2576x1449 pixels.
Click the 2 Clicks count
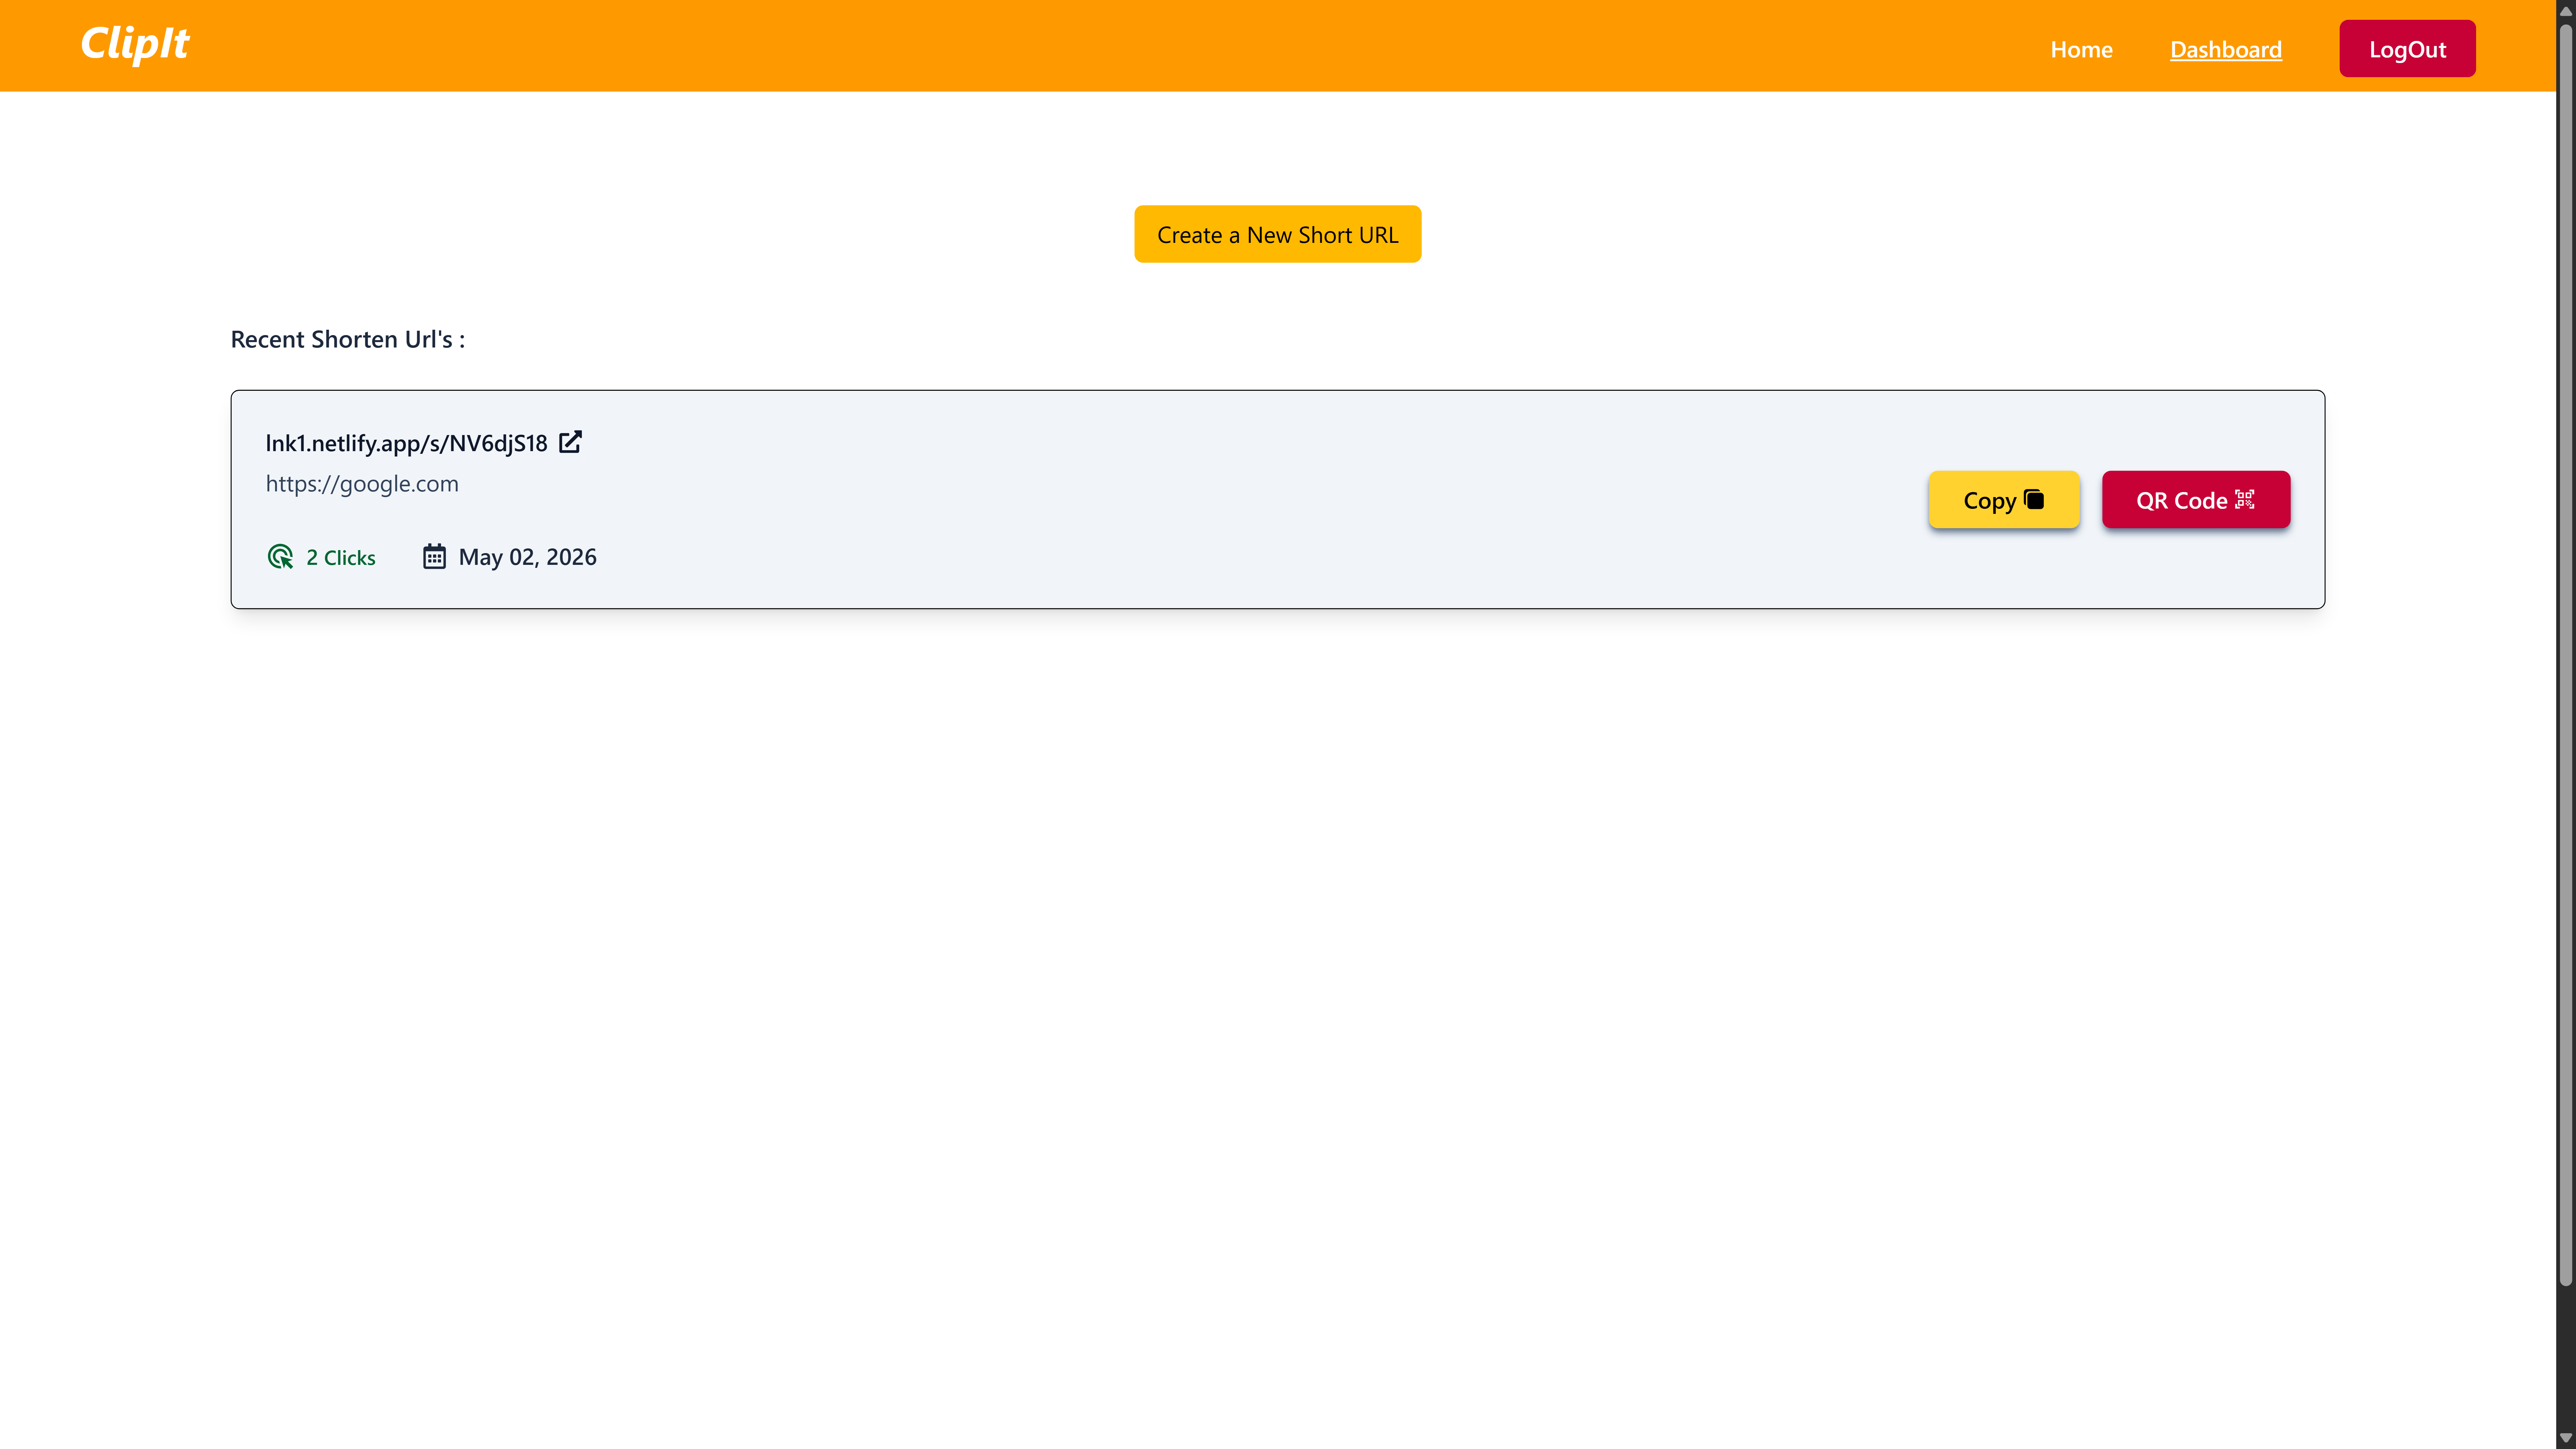[341, 558]
